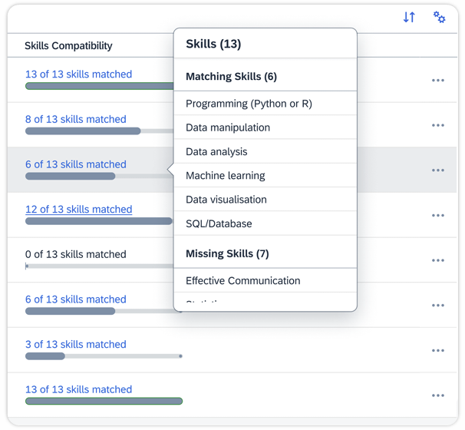Screen dimensions: 465x430
Task: Select Machine learning in the popover
Action: [x=225, y=175]
